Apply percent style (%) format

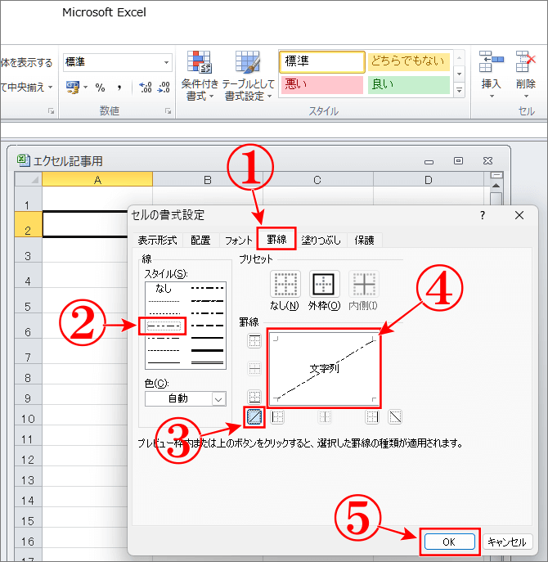(100, 88)
